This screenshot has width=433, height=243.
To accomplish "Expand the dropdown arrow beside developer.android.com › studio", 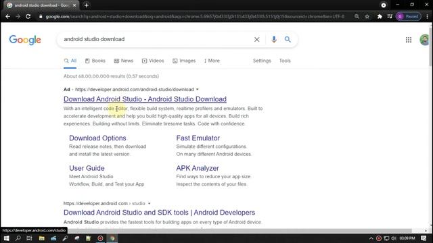I will click(149, 204).
